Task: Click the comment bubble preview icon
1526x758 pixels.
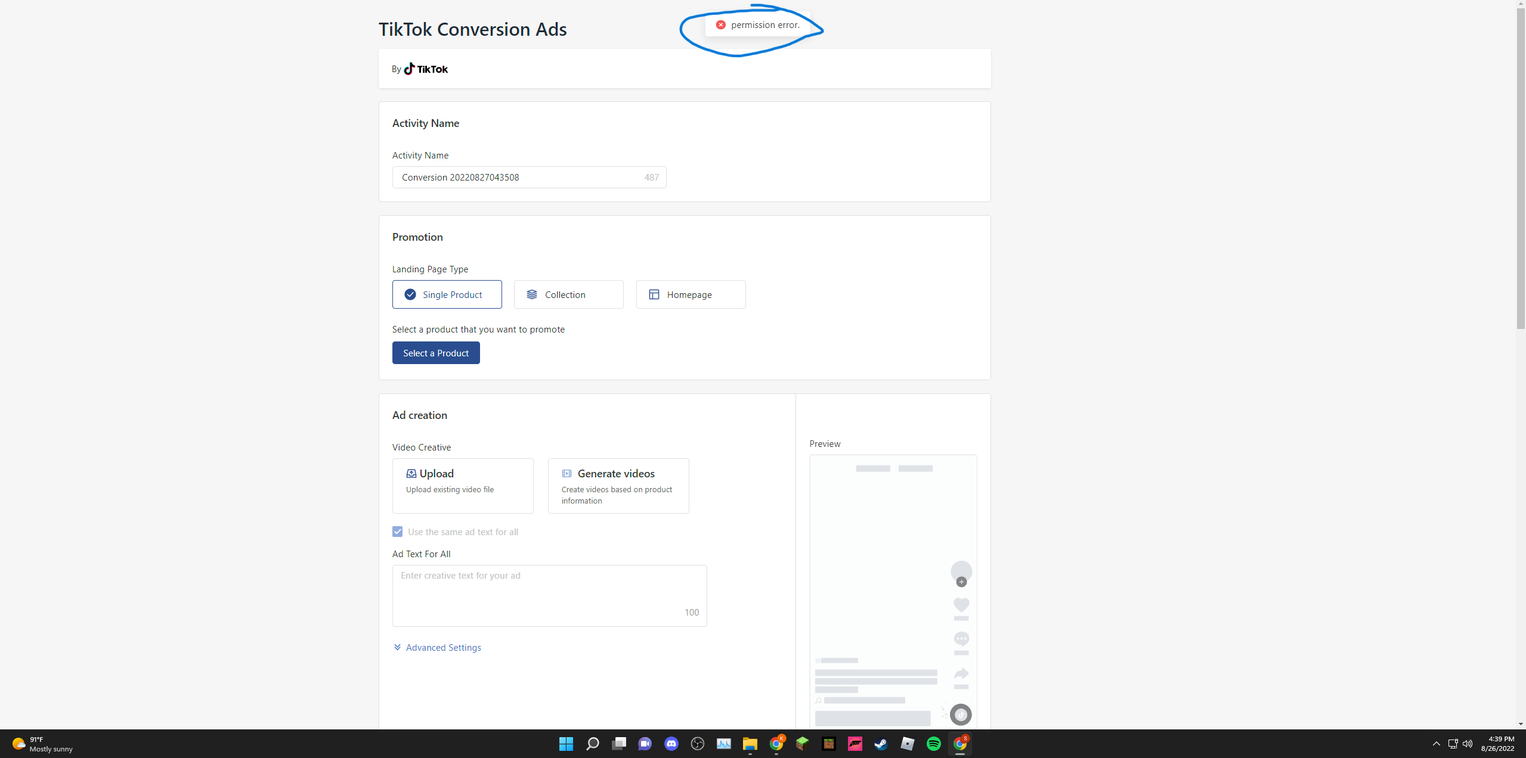Action: 961,639
